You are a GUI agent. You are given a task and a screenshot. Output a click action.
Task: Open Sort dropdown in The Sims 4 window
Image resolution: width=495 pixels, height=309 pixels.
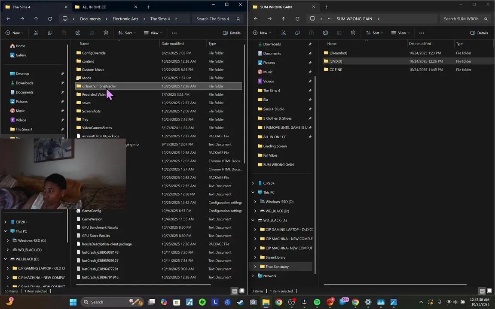pyautogui.click(x=127, y=33)
